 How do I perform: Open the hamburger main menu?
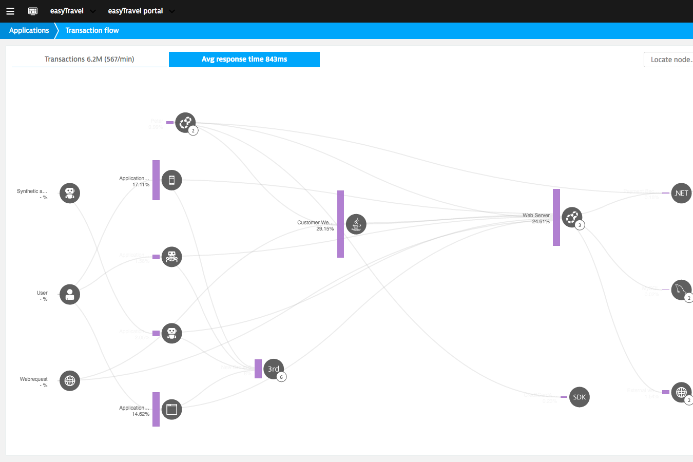(10, 11)
